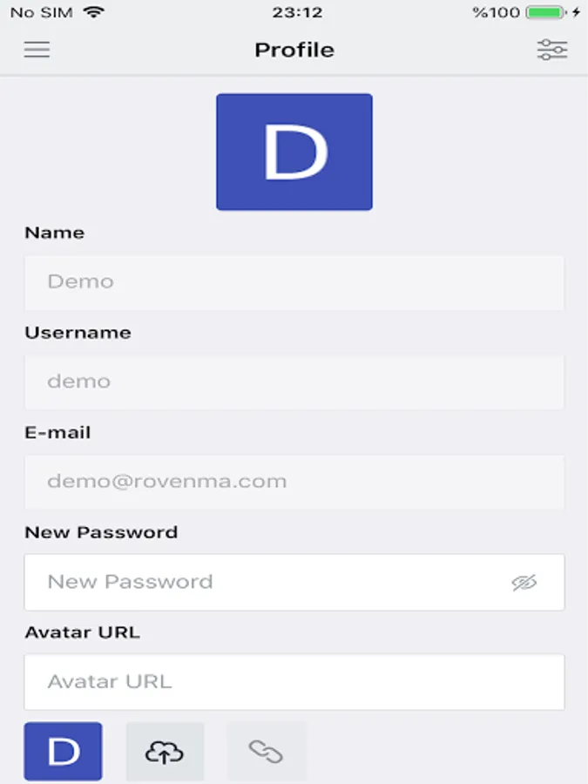Click into the New Password field
This screenshot has height=784, width=588.
[x=294, y=582]
